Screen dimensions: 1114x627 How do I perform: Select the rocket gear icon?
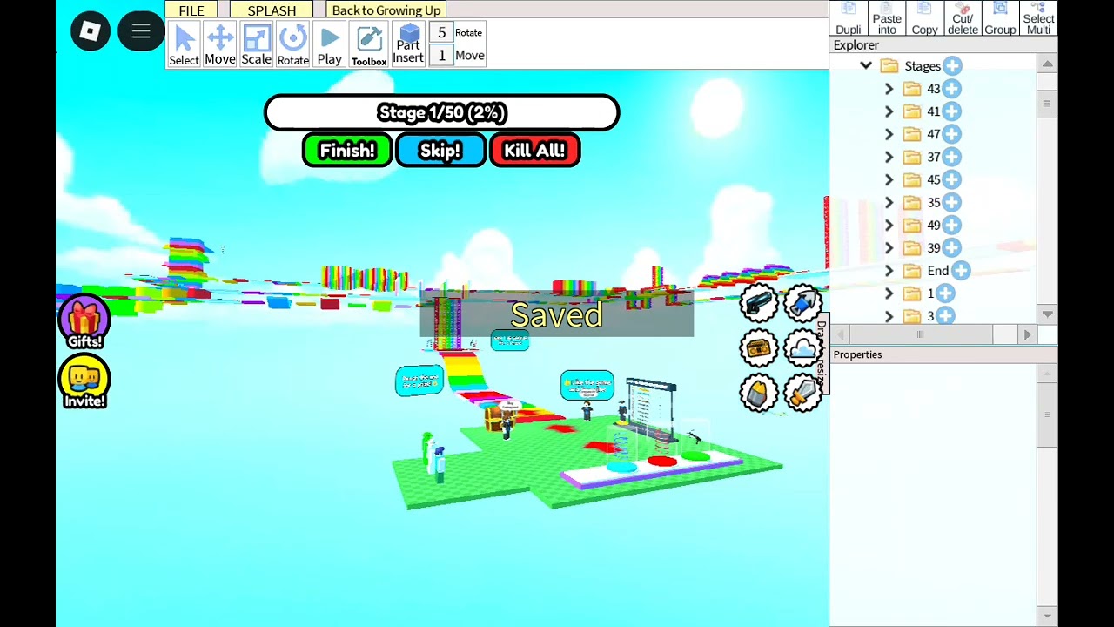click(803, 303)
